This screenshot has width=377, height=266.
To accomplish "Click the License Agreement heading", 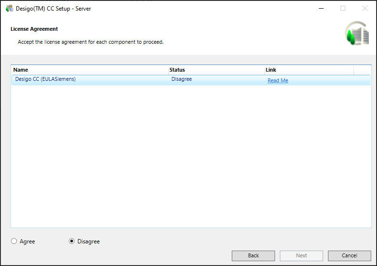I will click(x=34, y=29).
